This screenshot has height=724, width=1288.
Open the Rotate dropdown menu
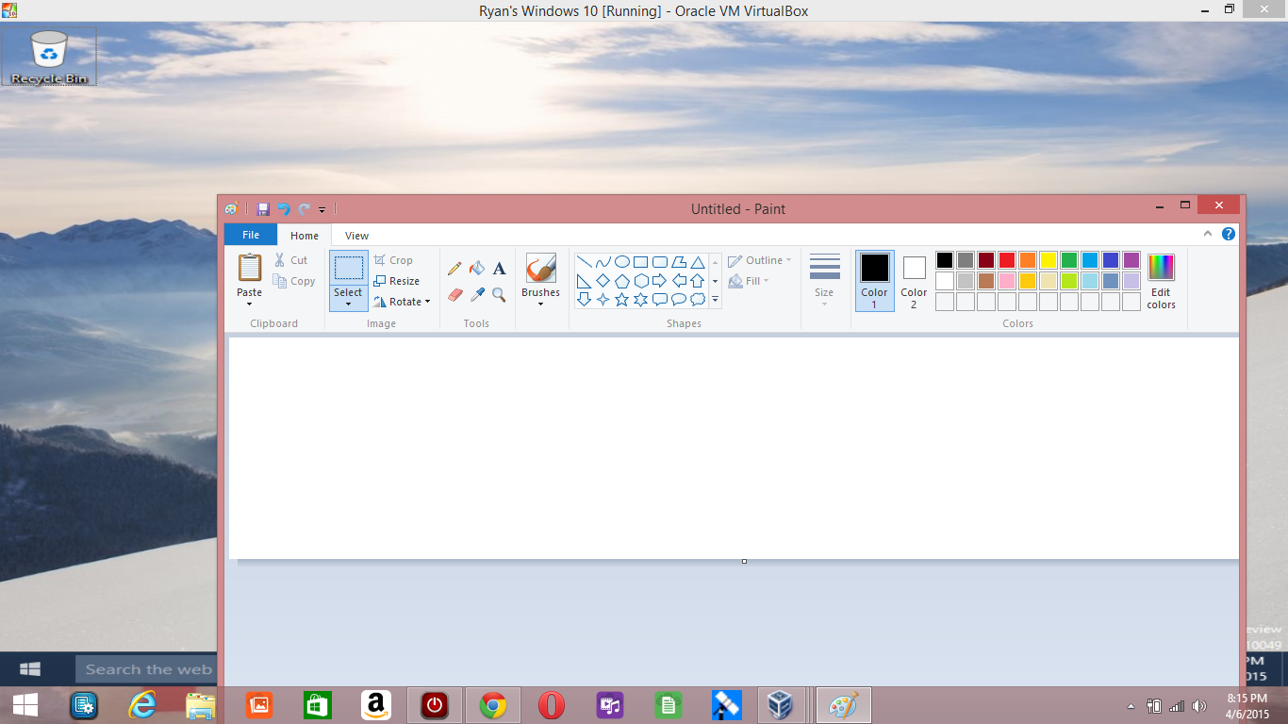[403, 302]
